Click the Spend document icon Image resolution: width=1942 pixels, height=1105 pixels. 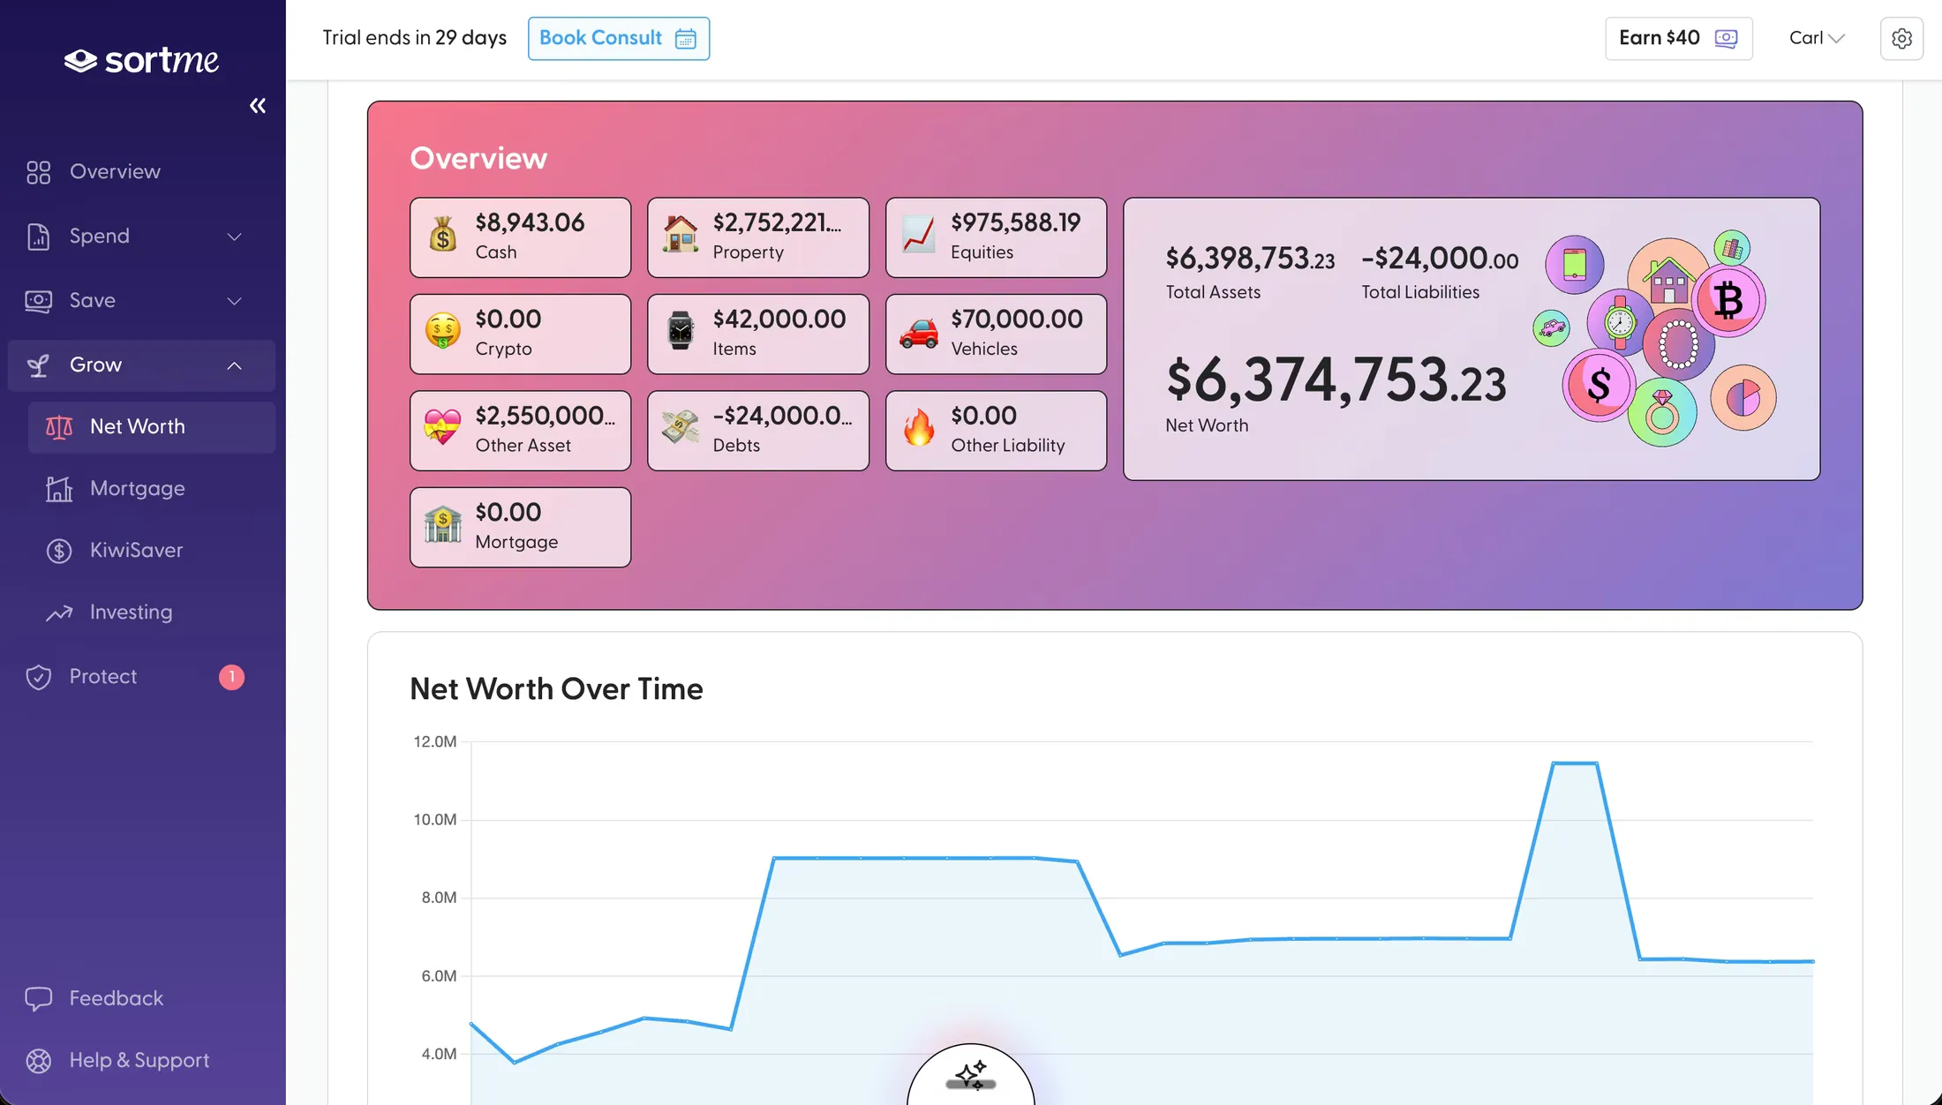point(38,237)
